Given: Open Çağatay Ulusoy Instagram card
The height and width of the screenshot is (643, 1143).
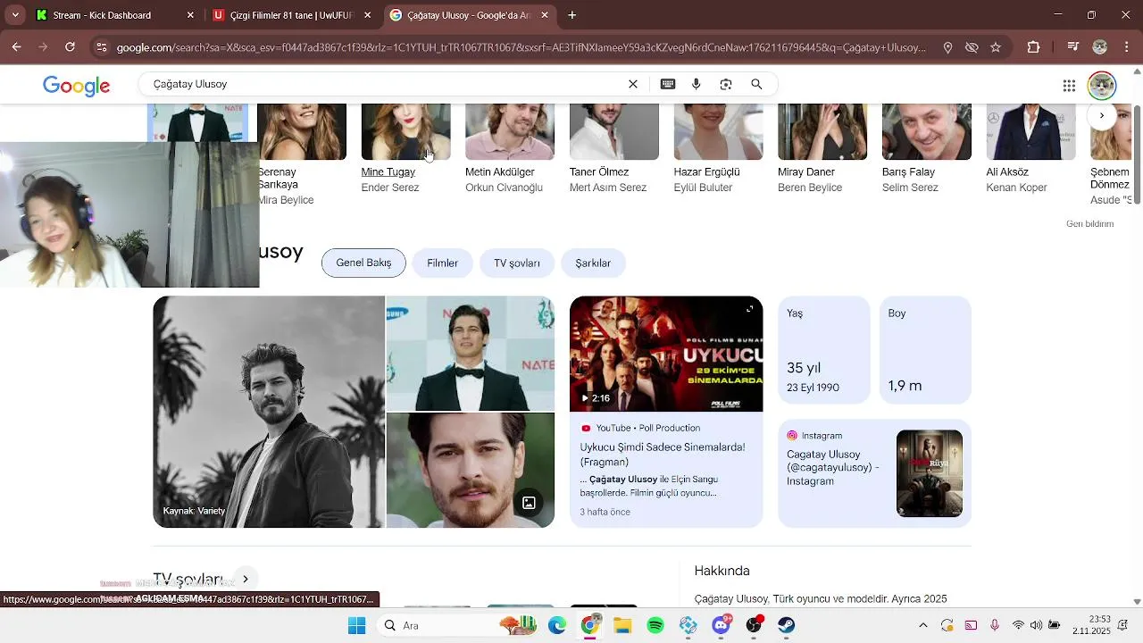Looking at the screenshot, I should coord(874,473).
